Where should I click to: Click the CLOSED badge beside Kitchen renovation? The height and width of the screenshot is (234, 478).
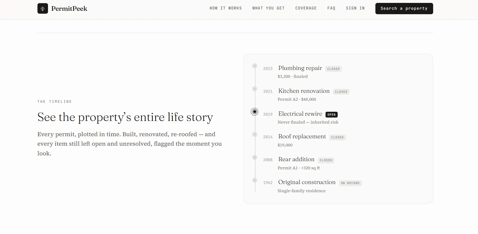[x=341, y=92]
